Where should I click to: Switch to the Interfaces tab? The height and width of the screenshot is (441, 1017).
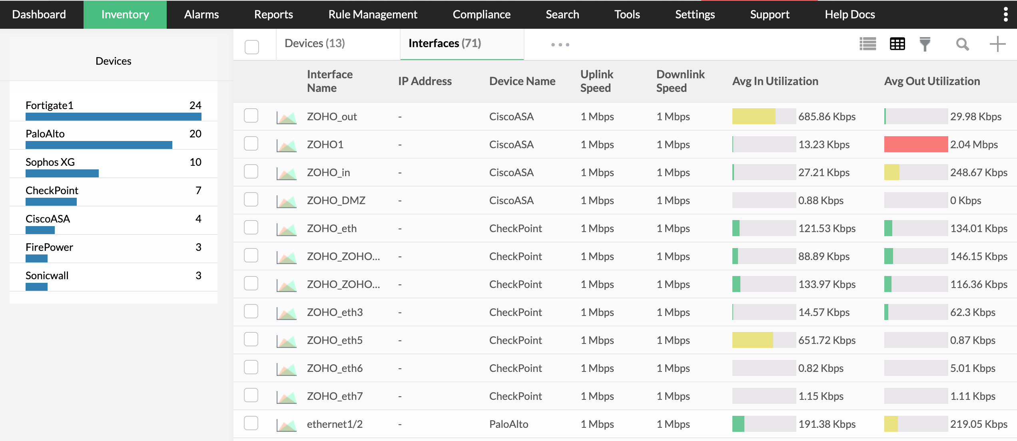coord(445,44)
